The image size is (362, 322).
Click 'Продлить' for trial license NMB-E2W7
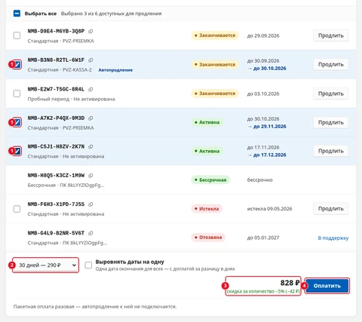click(x=331, y=94)
